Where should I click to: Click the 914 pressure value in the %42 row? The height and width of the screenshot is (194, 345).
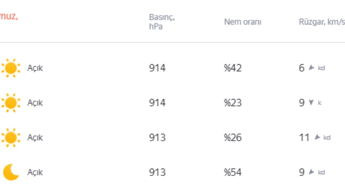pyautogui.click(x=157, y=68)
